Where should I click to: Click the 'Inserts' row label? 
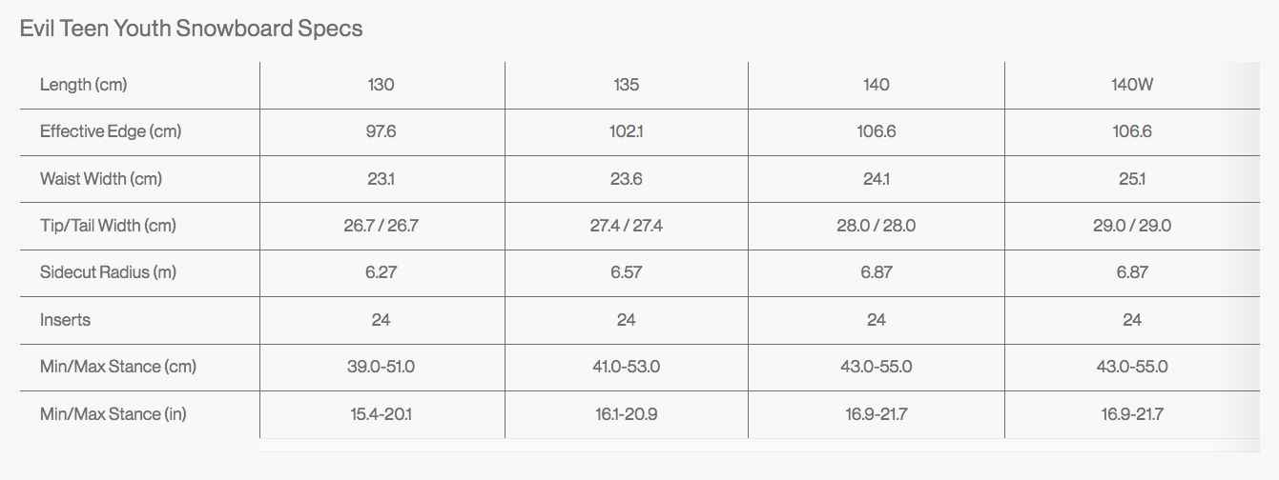(x=65, y=320)
